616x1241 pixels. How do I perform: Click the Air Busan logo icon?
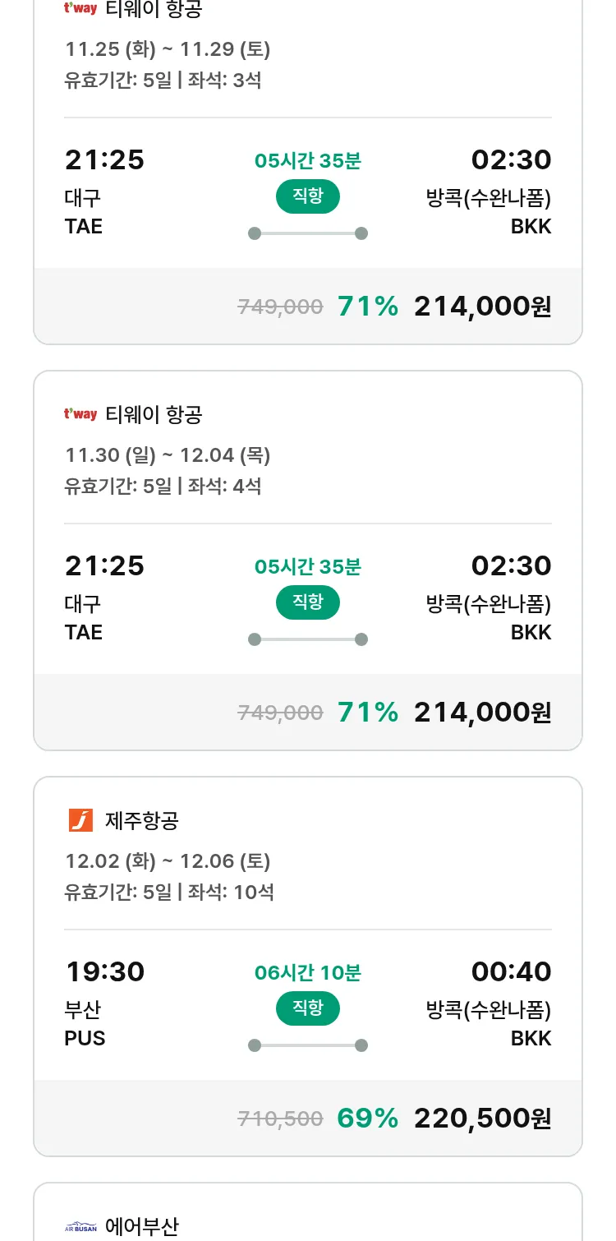[80, 1228]
